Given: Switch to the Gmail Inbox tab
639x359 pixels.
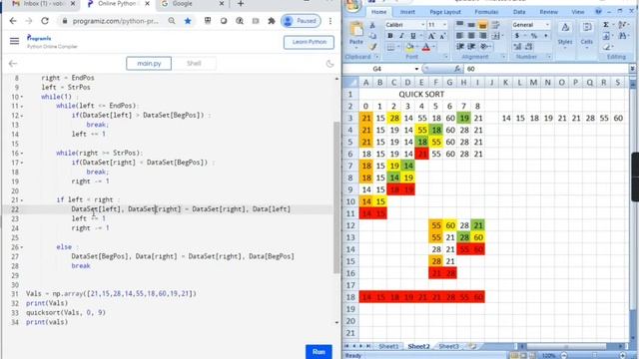Looking at the screenshot, I should click(x=43, y=4).
